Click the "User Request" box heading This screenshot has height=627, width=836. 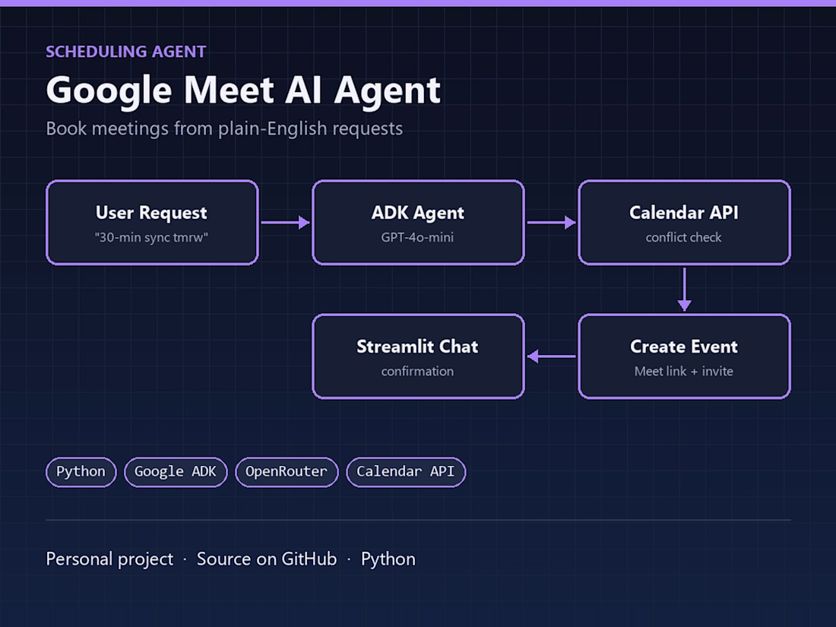click(x=151, y=213)
